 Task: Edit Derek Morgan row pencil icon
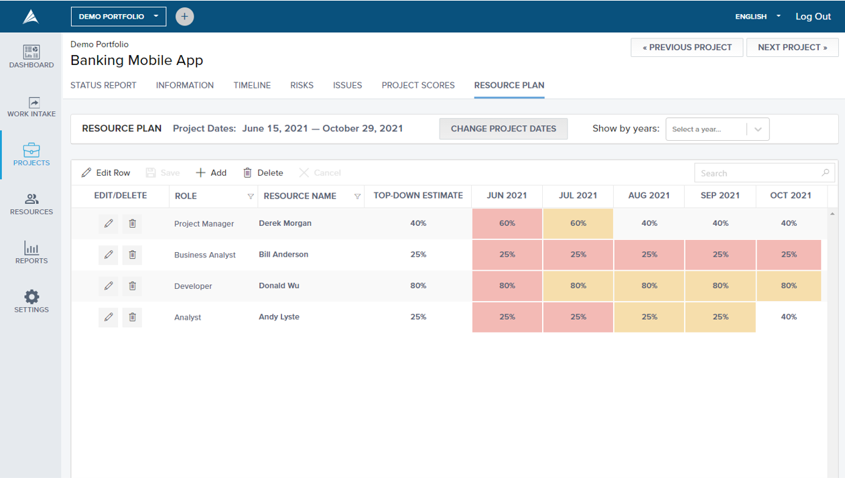109,223
